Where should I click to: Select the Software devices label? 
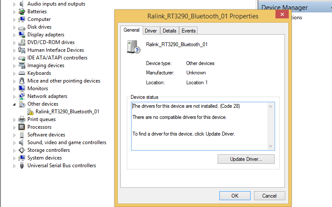(x=46, y=135)
